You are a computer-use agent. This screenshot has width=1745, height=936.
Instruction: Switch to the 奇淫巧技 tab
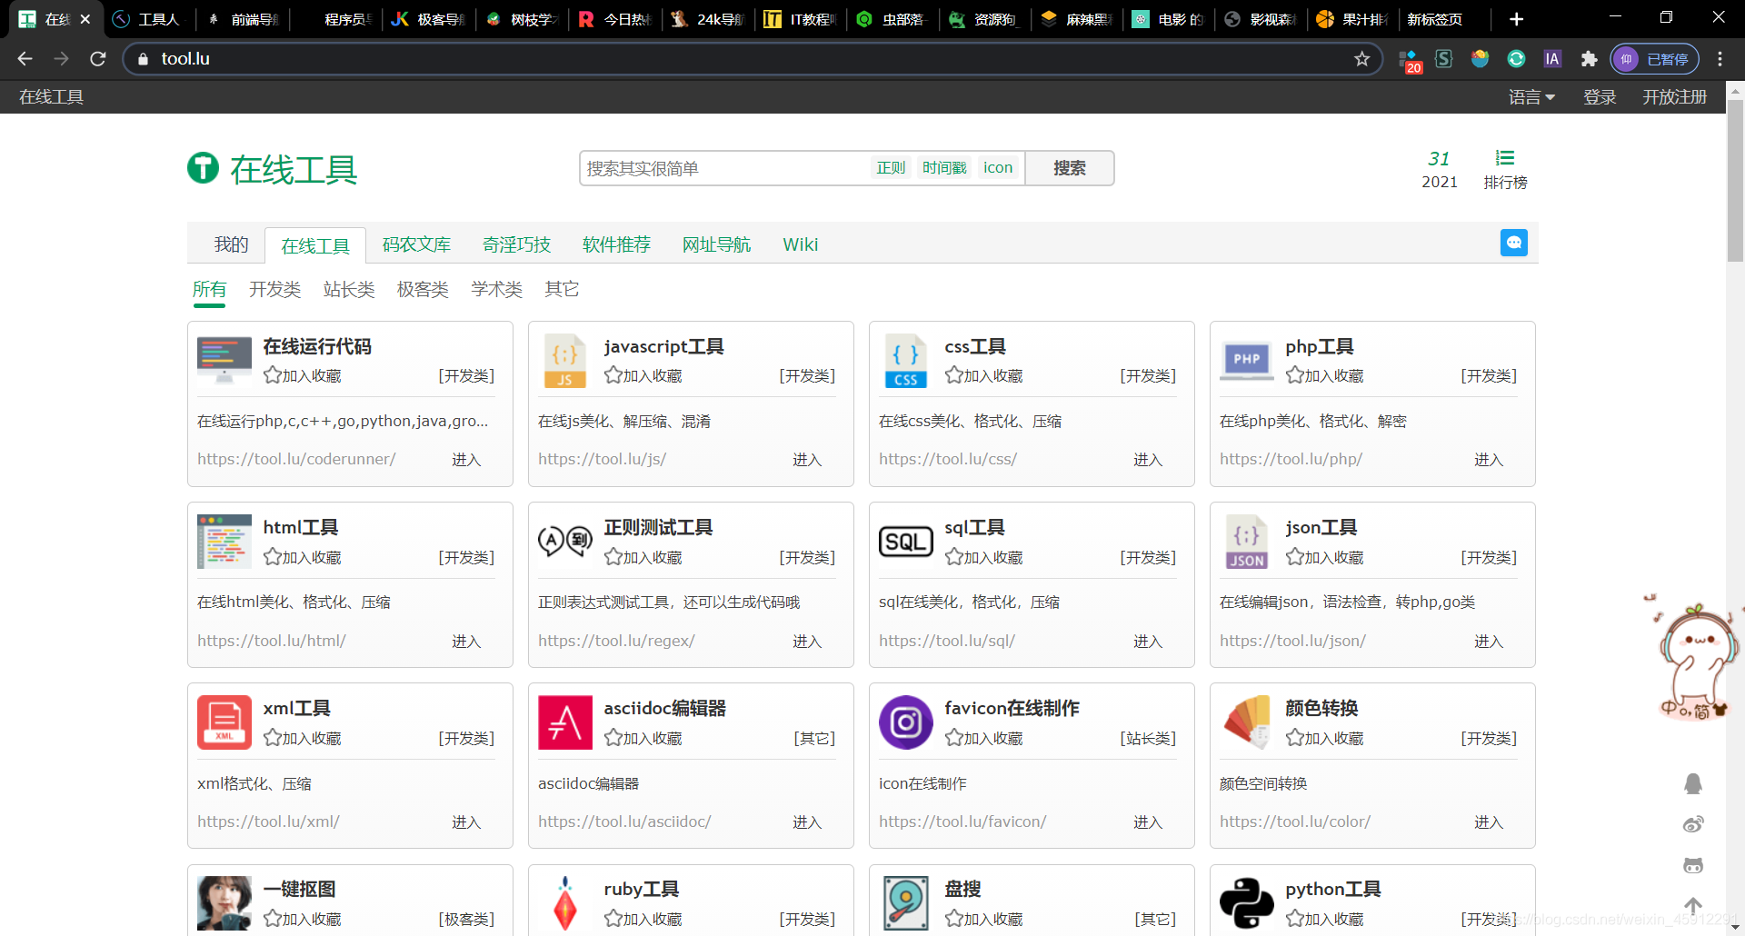click(x=516, y=244)
